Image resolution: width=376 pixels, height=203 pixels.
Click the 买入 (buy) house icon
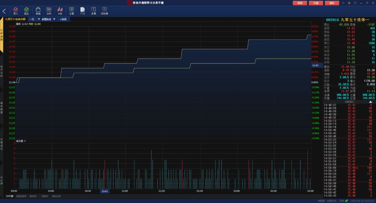[x=16, y=11]
